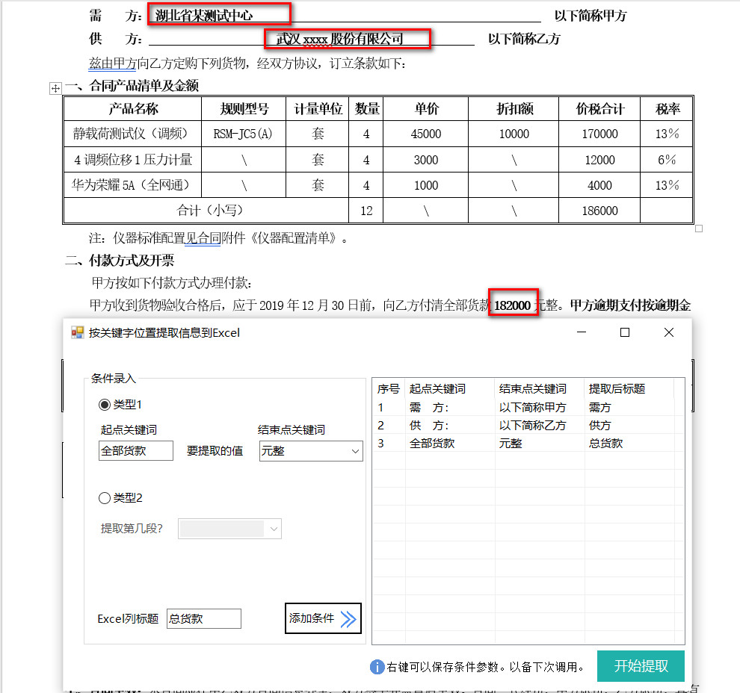The image size is (740, 693).
Task: Click the 开始提取 button
Action: click(641, 666)
